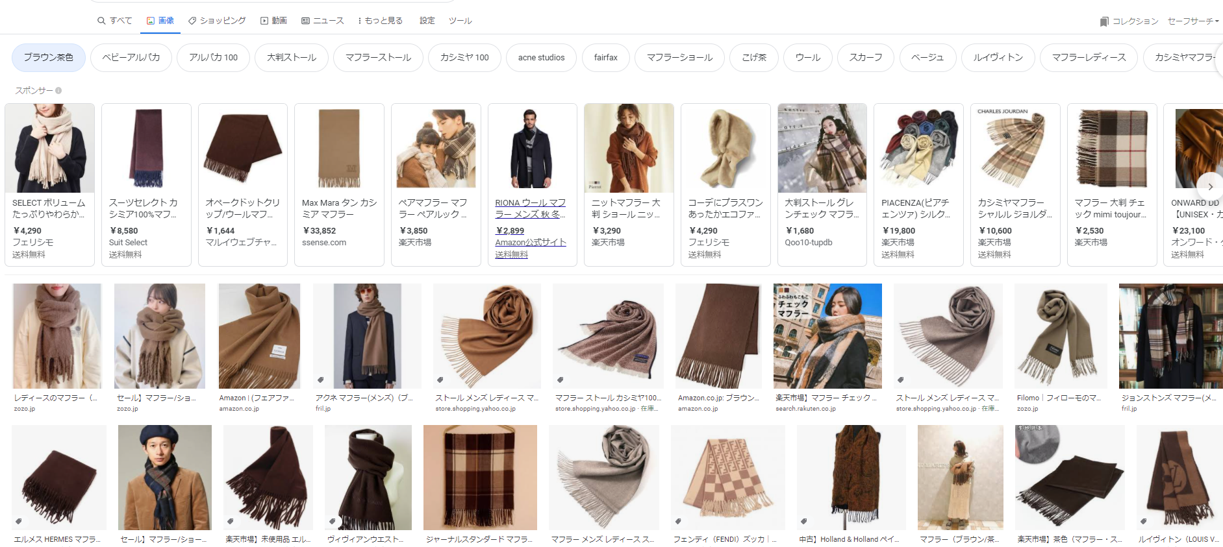Choose the fairfax filter chip

click(605, 58)
